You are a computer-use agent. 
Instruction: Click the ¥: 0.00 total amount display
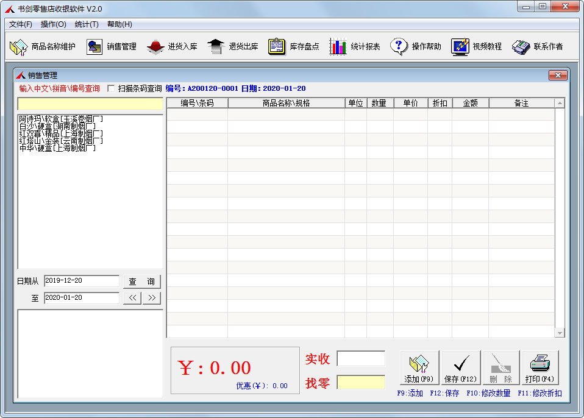pyautogui.click(x=214, y=368)
